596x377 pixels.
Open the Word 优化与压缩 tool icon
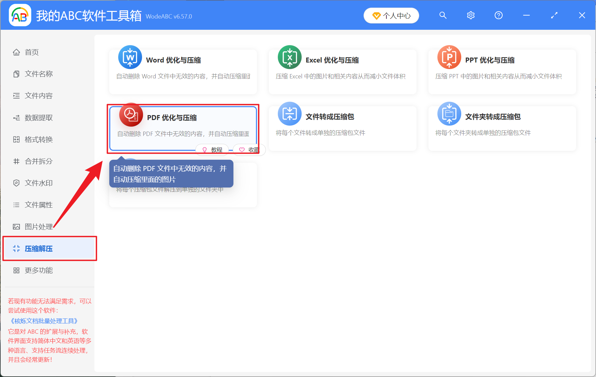[x=130, y=57]
